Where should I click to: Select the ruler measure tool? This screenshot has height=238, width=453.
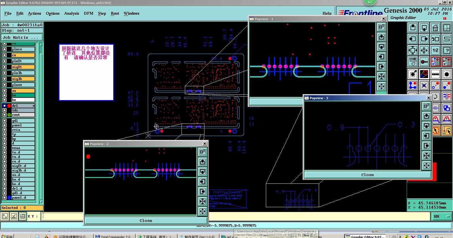click(x=435, y=74)
